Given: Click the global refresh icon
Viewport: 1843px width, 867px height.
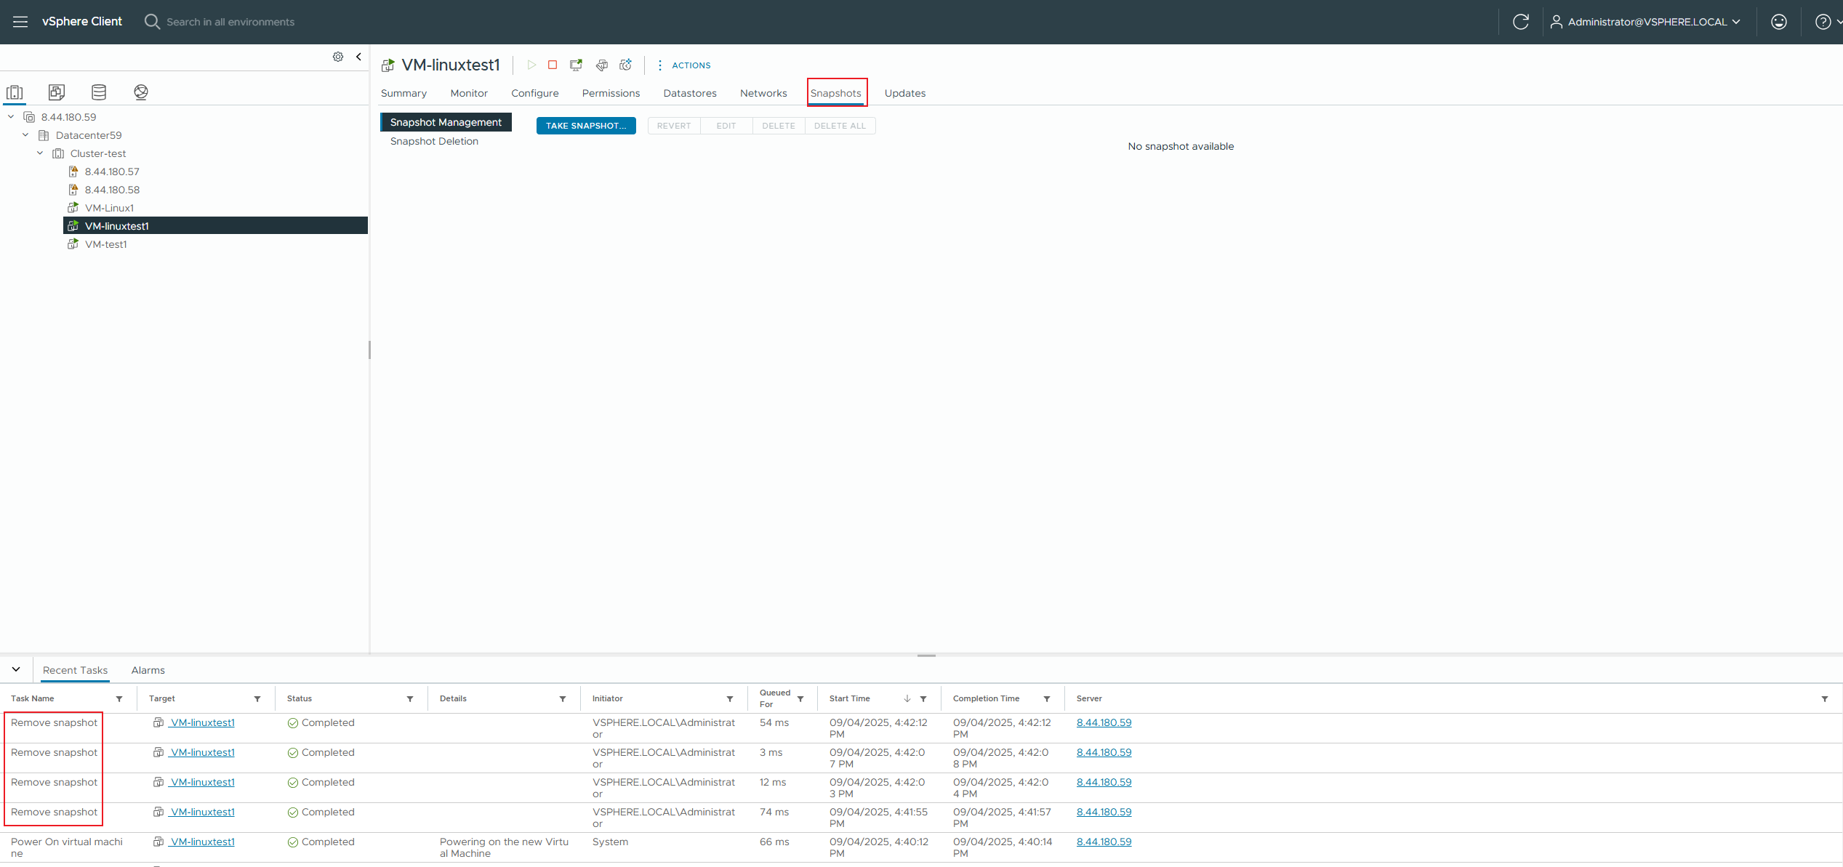Looking at the screenshot, I should (1520, 22).
